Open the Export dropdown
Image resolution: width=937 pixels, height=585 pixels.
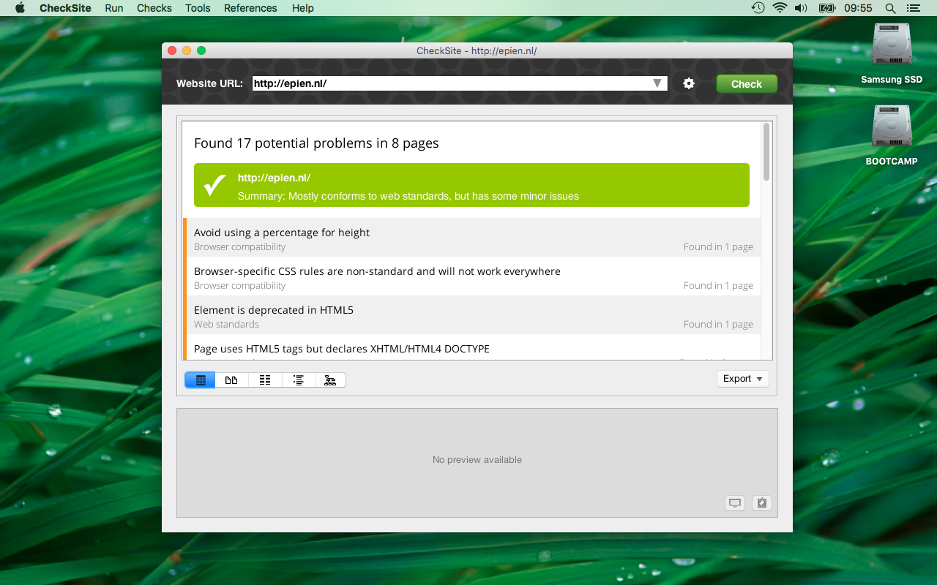[x=743, y=379]
